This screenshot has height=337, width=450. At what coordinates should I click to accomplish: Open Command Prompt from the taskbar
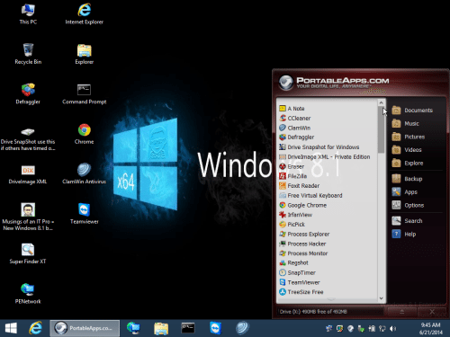[188, 328]
